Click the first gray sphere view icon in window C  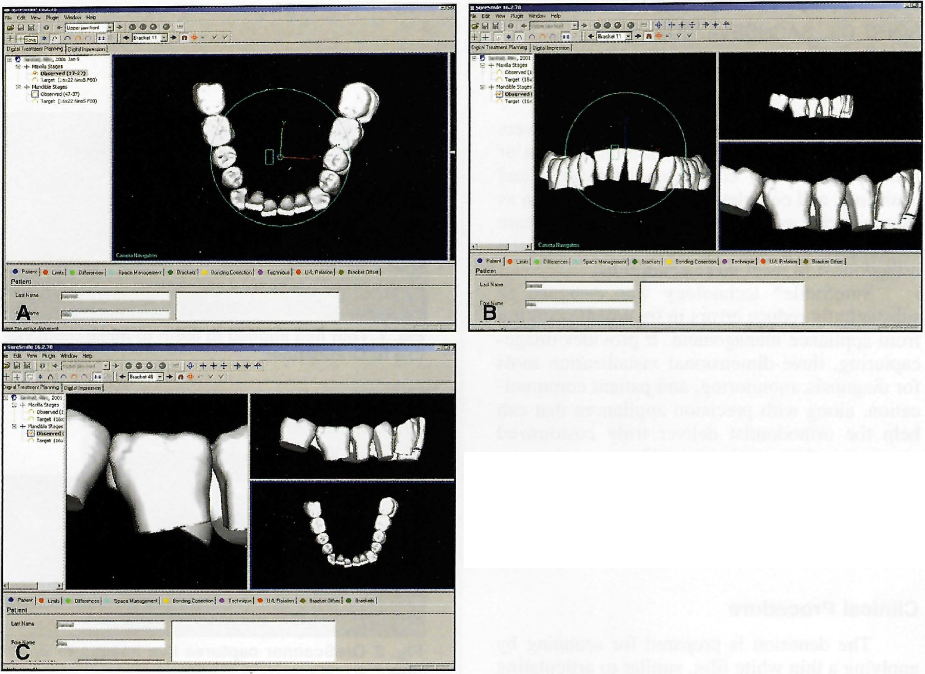tap(128, 366)
